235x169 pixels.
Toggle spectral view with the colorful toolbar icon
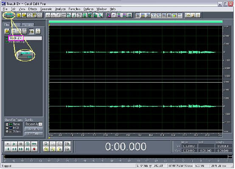tap(108, 15)
